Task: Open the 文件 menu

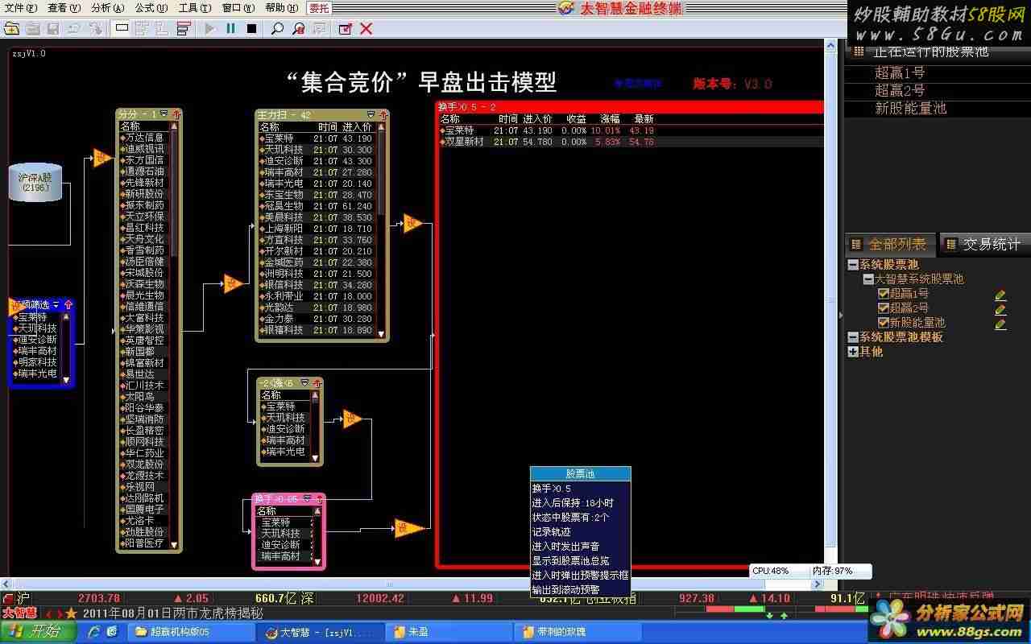Action: click(21, 8)
